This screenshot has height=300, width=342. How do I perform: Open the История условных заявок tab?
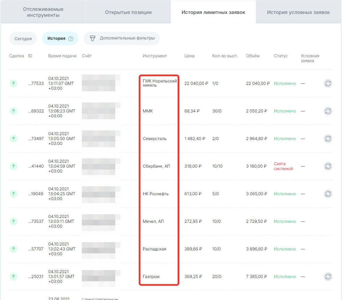tap(298, 12)
